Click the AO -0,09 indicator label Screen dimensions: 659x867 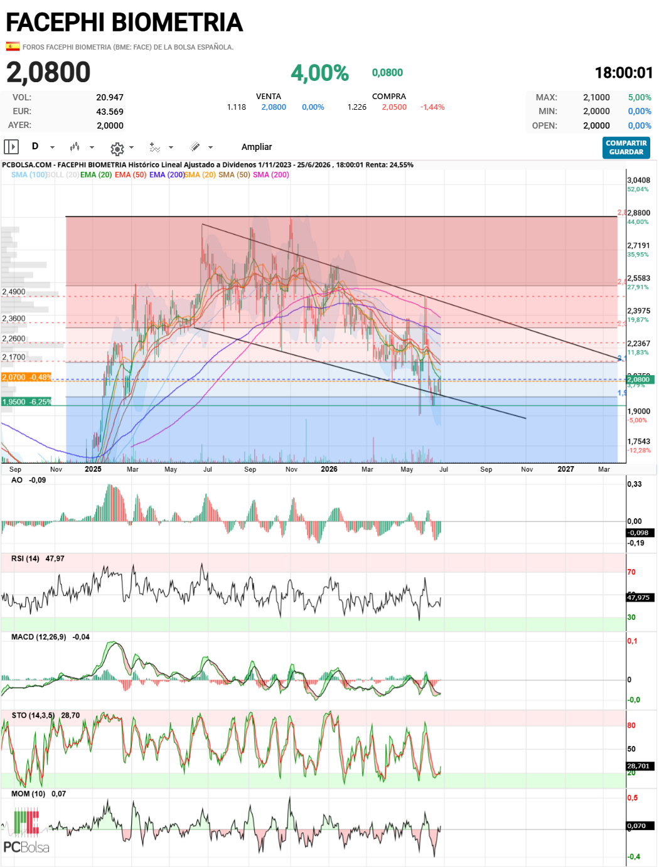(29, 480)
